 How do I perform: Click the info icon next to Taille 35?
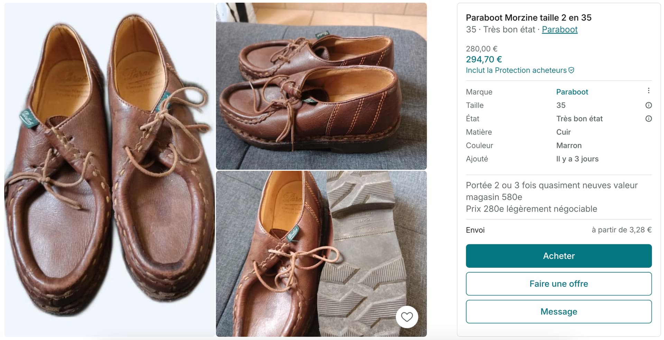(x=648, y=105)
